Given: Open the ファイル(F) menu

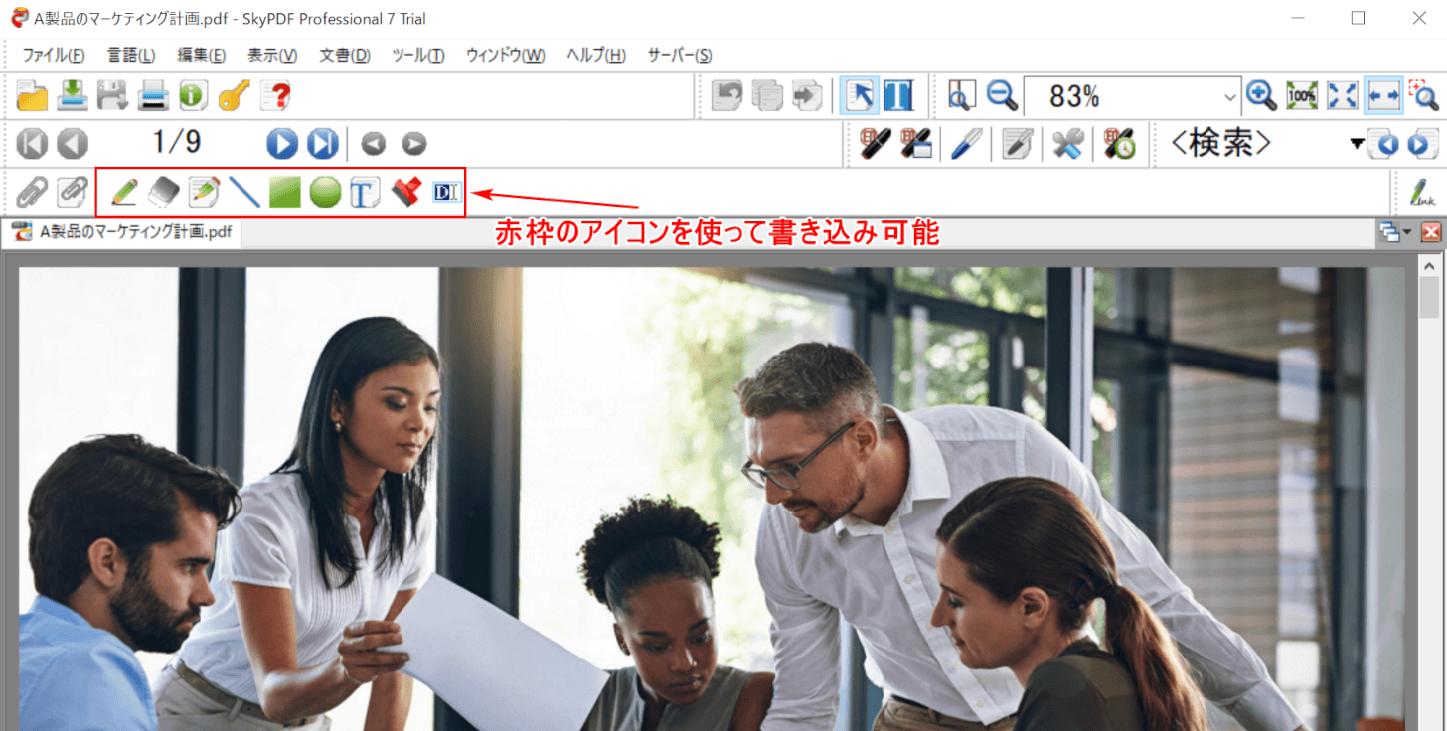Looking at the screenshot, I should pyautogui.click(x=54, y=56).
